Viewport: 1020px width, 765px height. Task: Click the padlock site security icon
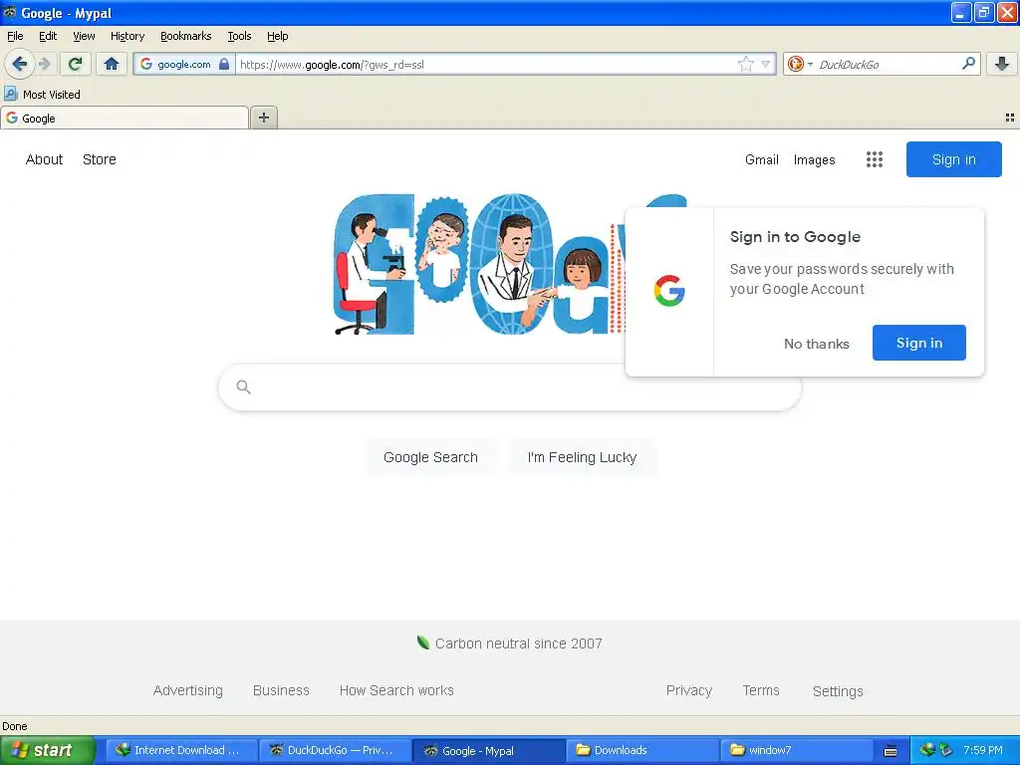click(x=224, y=64)
